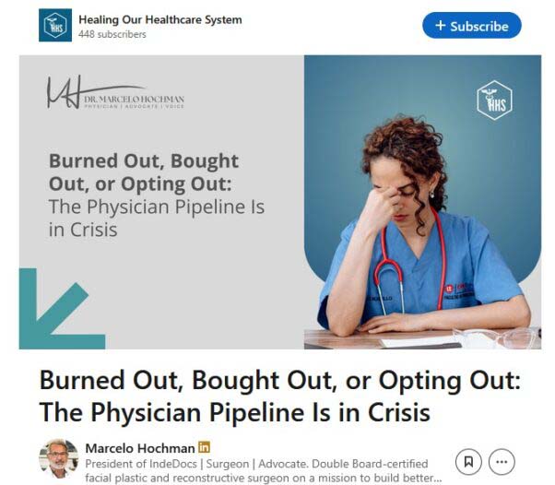Open the Healing Our Healthcare System newsletter link

(160, 19)
